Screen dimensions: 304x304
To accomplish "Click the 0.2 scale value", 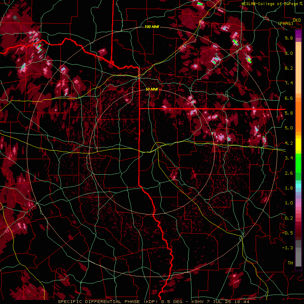I will click(x=289, y=218).
